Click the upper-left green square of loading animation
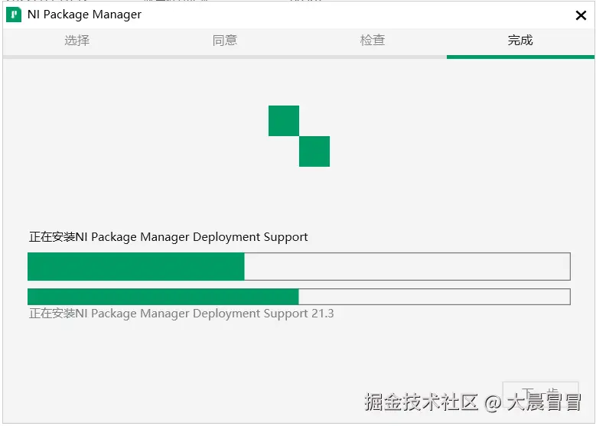This screenshot has height=426, width=596. [284, 121]
